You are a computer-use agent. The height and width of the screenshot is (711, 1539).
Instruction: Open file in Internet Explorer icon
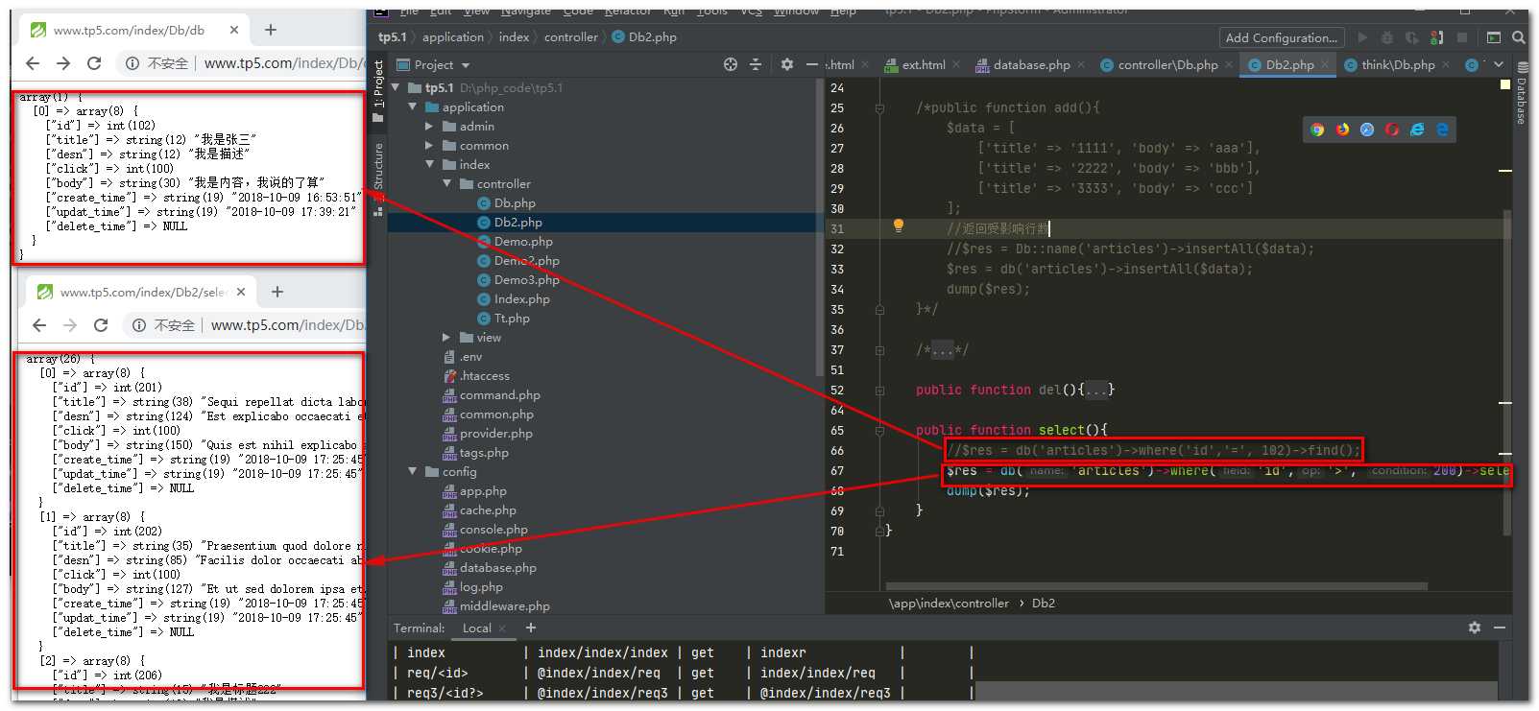[x=1417, y=130]
